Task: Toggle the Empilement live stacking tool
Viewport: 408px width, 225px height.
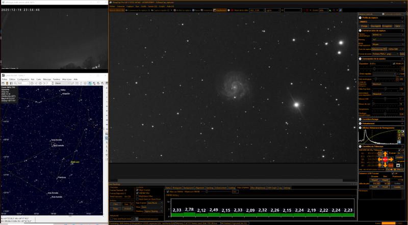Action: [x=220, y=10]
